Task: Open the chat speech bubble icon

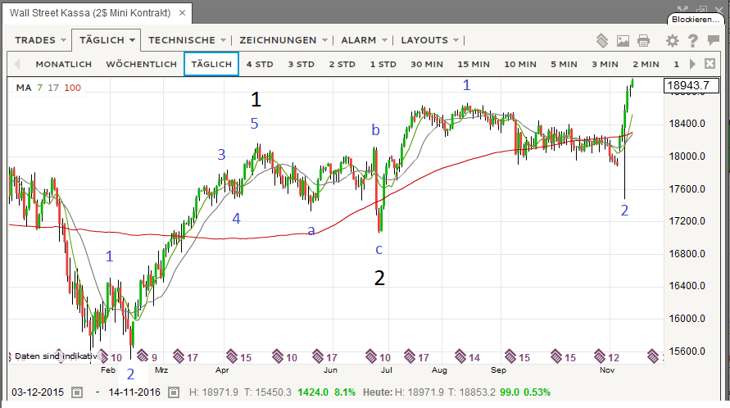Action: pos(714,40)
